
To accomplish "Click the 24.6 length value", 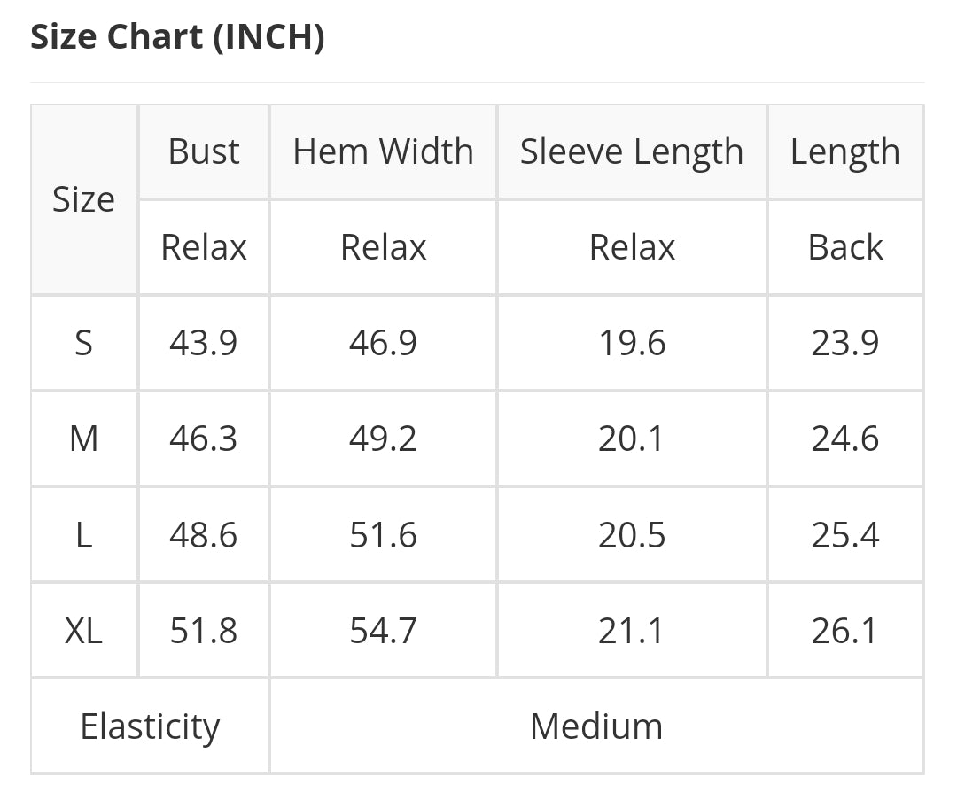I will (x=845, y=439).
